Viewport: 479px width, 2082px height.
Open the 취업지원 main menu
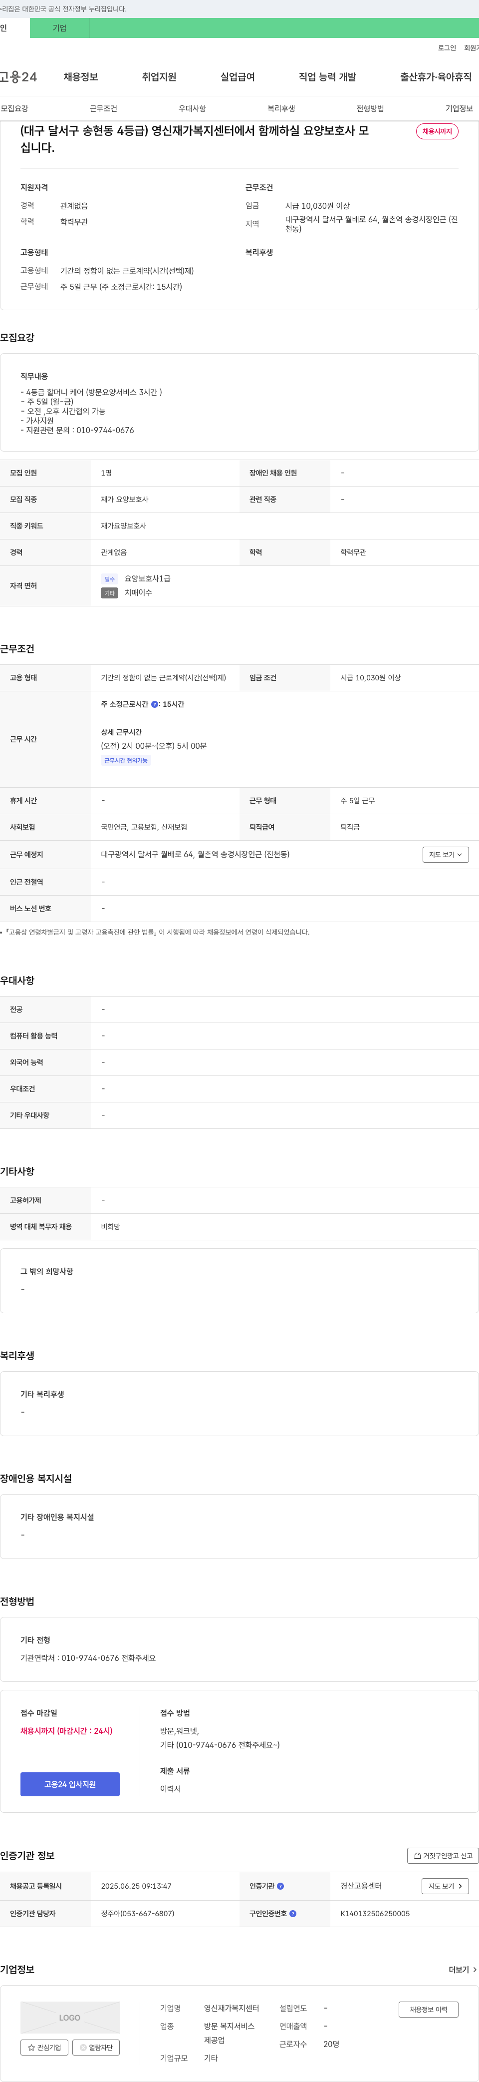pyautogui.click(x=159, y=77)
